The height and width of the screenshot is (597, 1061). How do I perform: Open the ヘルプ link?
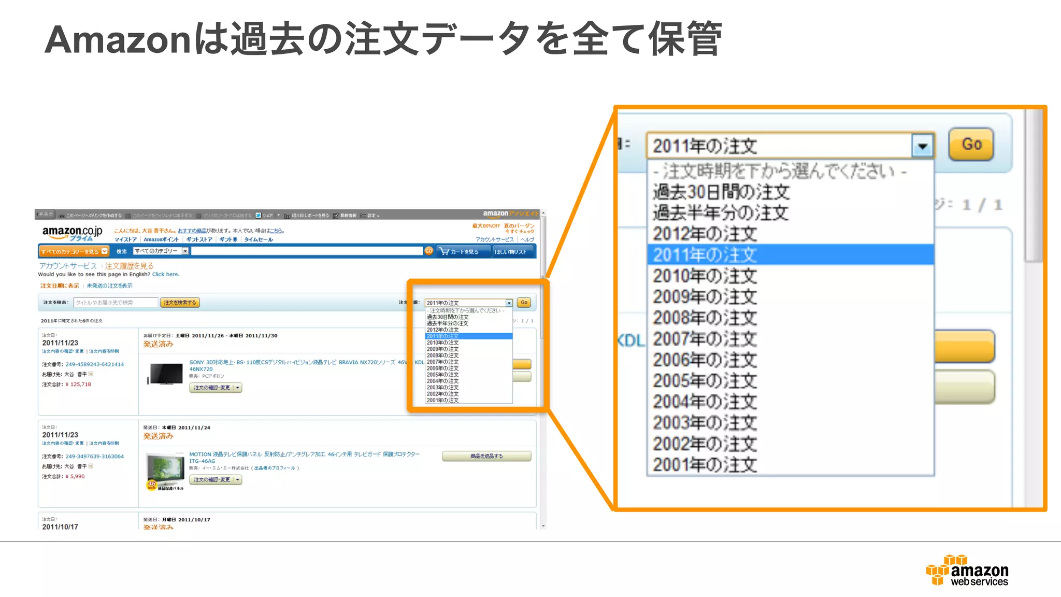point(527,239)
